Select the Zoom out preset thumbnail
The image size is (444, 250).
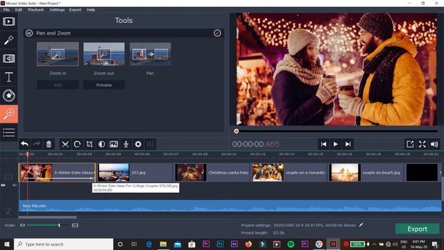tap(104, 54)
